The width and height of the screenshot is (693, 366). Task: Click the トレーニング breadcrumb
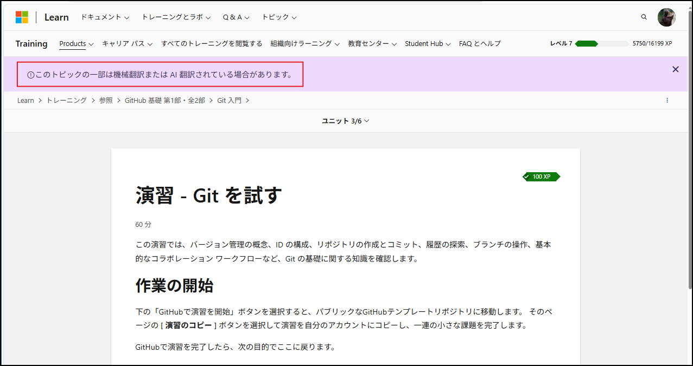66,100
